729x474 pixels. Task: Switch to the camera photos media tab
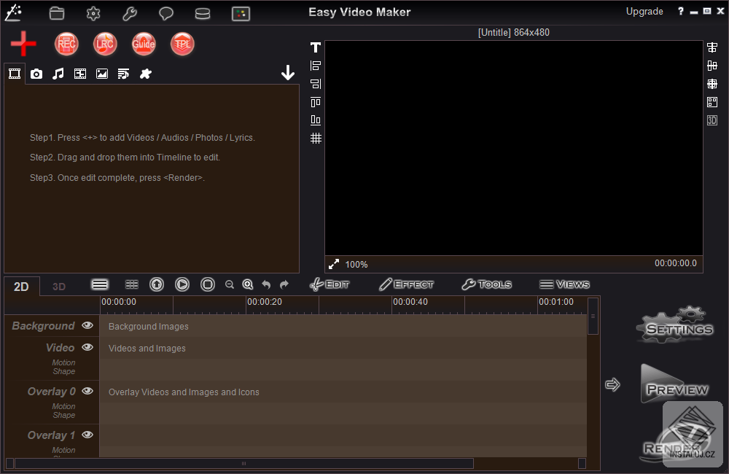coord(36,74)
